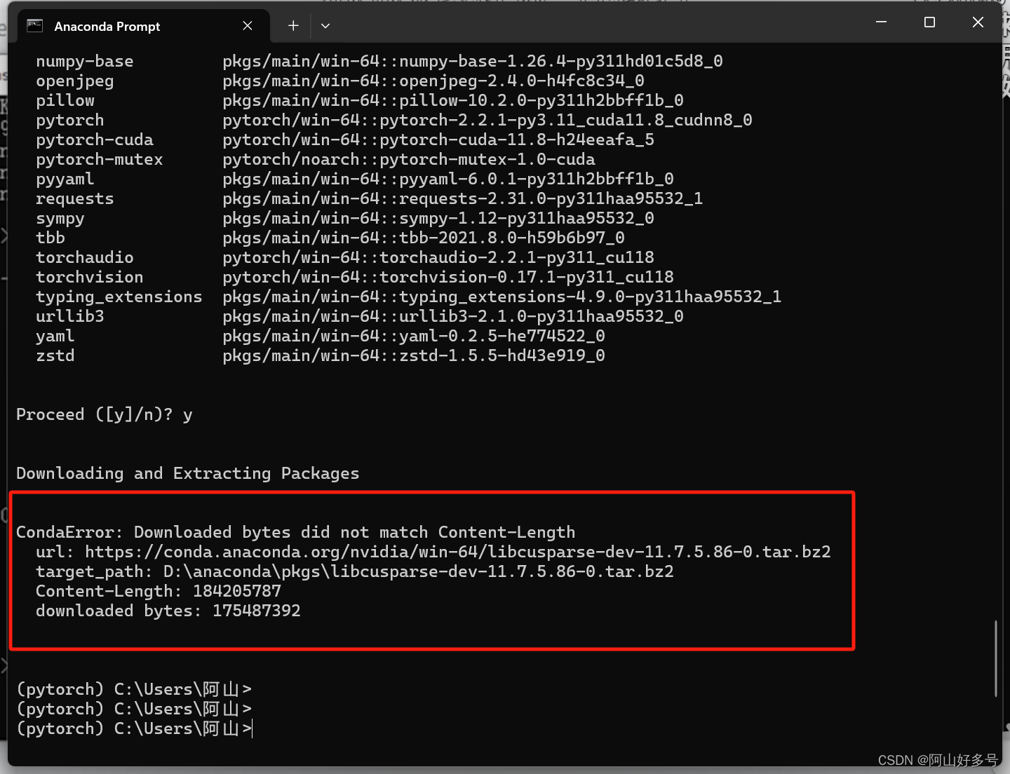The width and height of the screenshot is (1010, 774).
Task: Click the torchvision package name
Action: pyautogui.click(x=89, y=277)
